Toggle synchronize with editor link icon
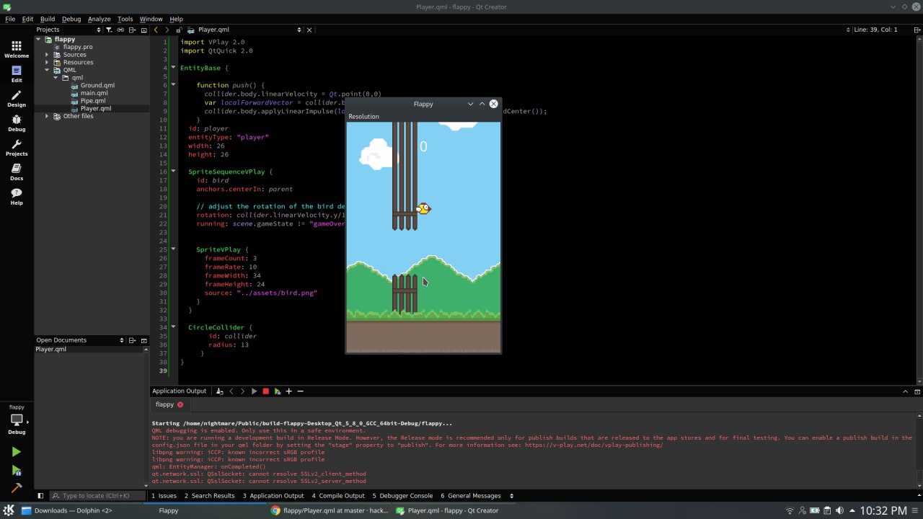 120,30
